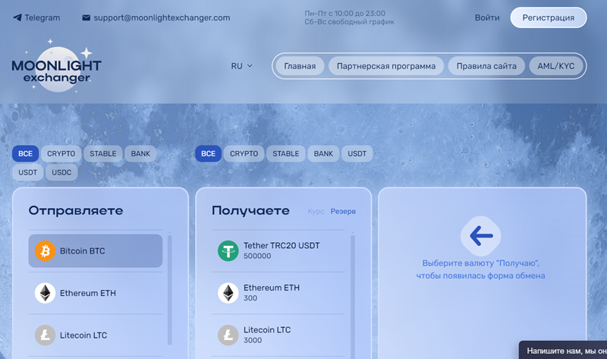Switch to Курс view
This screenshot has height=359, width=607.
tap(316, 212)
